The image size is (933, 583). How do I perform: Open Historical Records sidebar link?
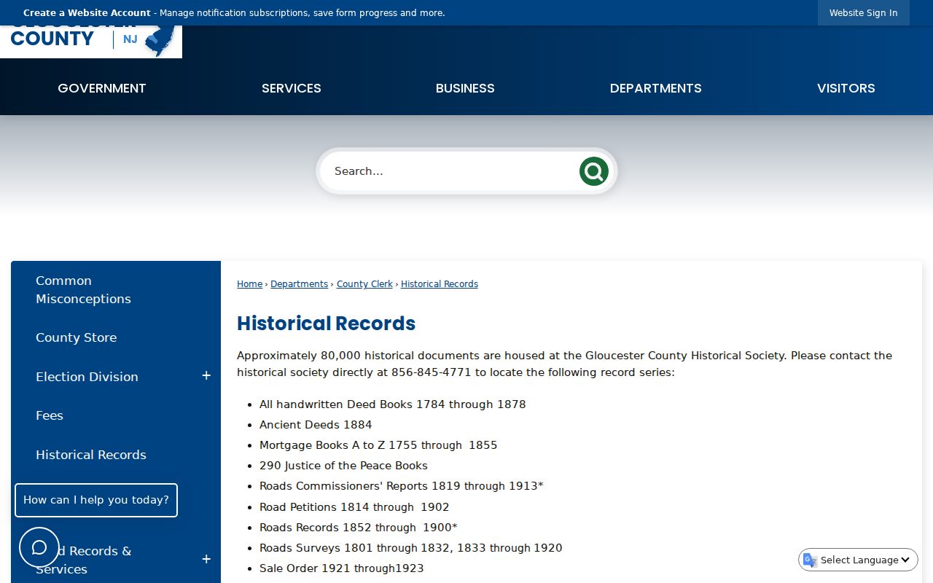pos(91,455)
